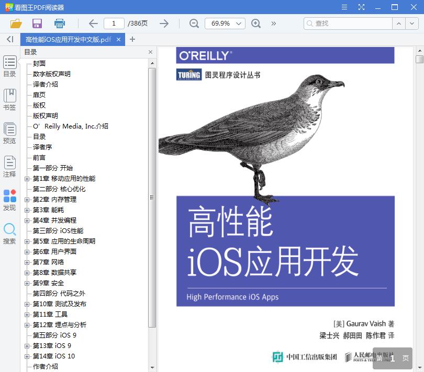Expand 第12章 埋点与分析 tree node
This screenshot has width=424, height=372.
pyautogui.click(x=27, y=325)
